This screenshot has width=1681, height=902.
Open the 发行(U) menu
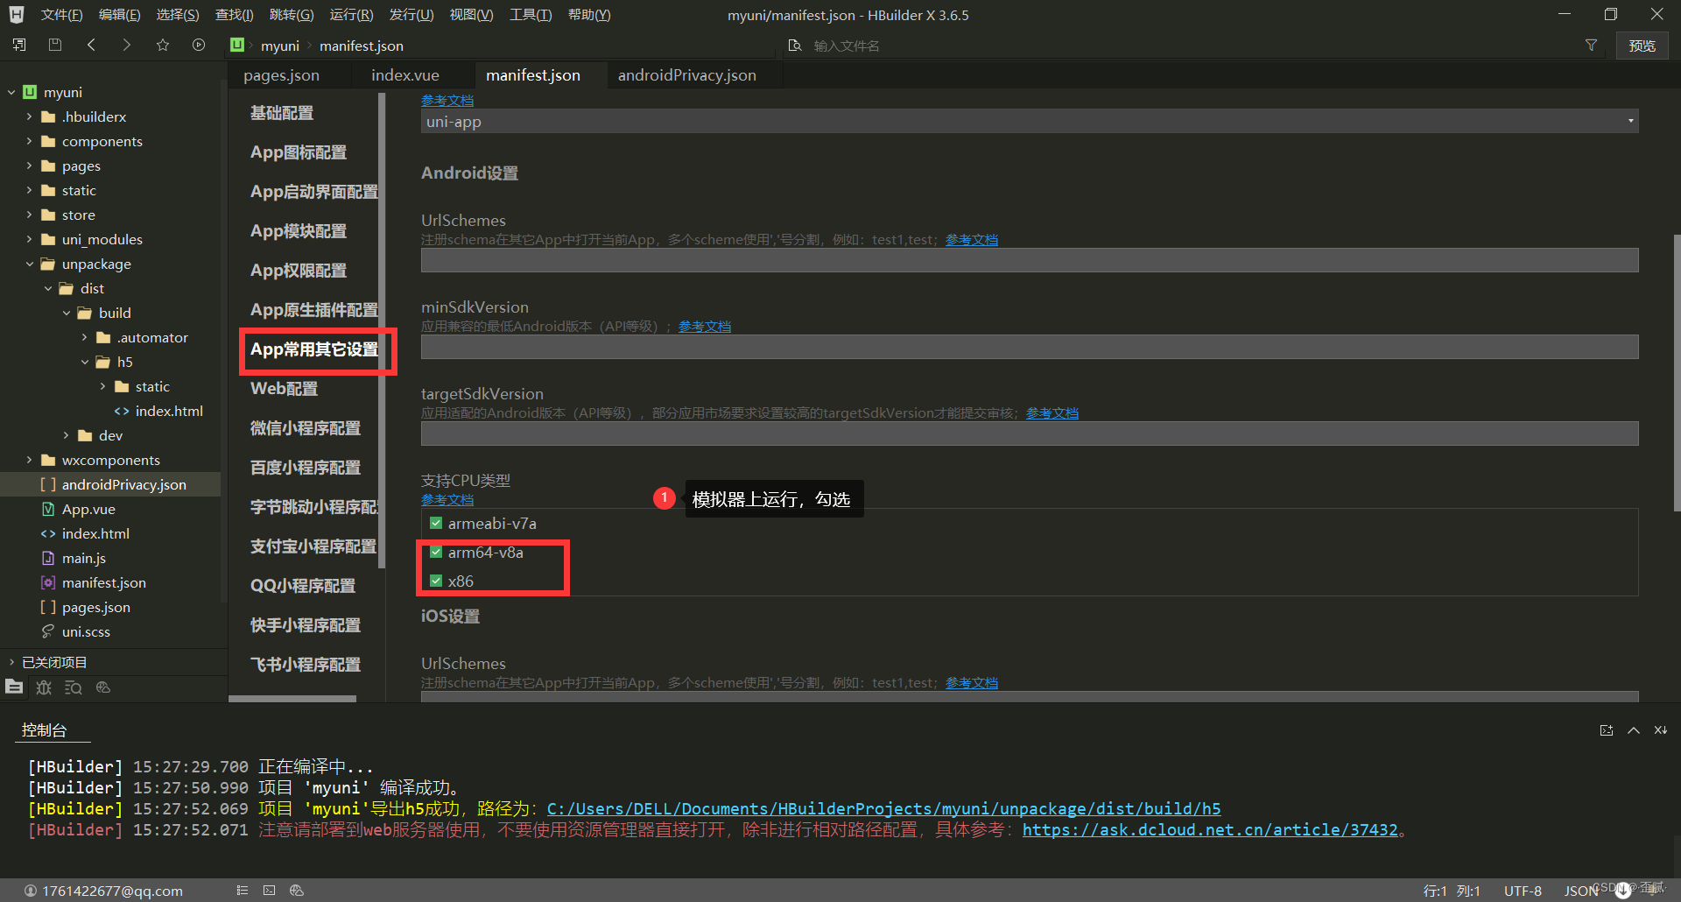point(411,15)
